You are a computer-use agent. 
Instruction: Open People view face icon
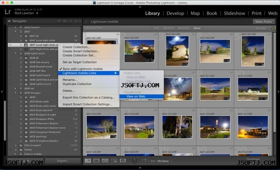pos(123,161)
